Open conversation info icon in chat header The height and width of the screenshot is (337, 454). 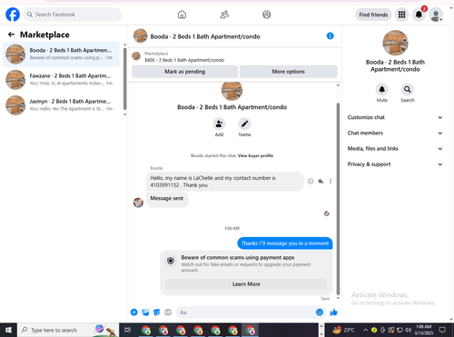(330, 36)
